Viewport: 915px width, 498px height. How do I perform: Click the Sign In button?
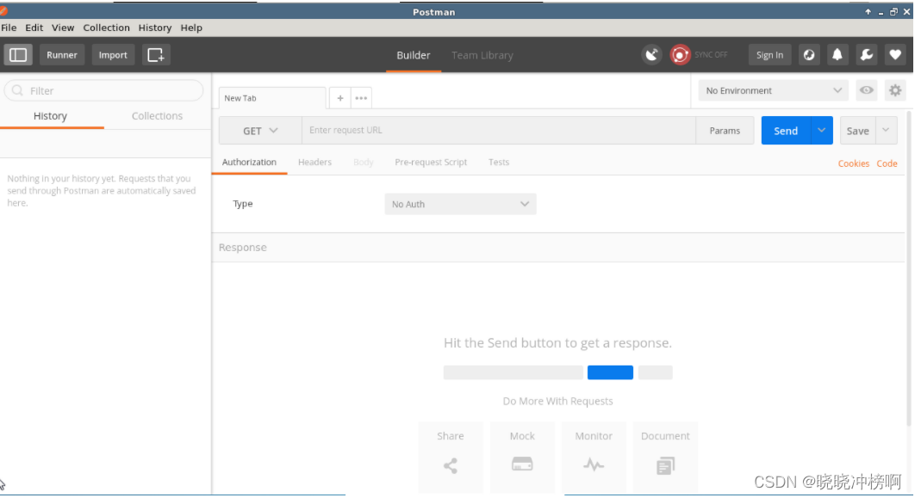coord(769,55)
